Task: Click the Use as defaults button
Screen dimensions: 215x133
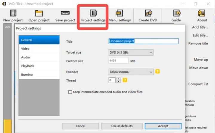Action: tap(122, 126)
